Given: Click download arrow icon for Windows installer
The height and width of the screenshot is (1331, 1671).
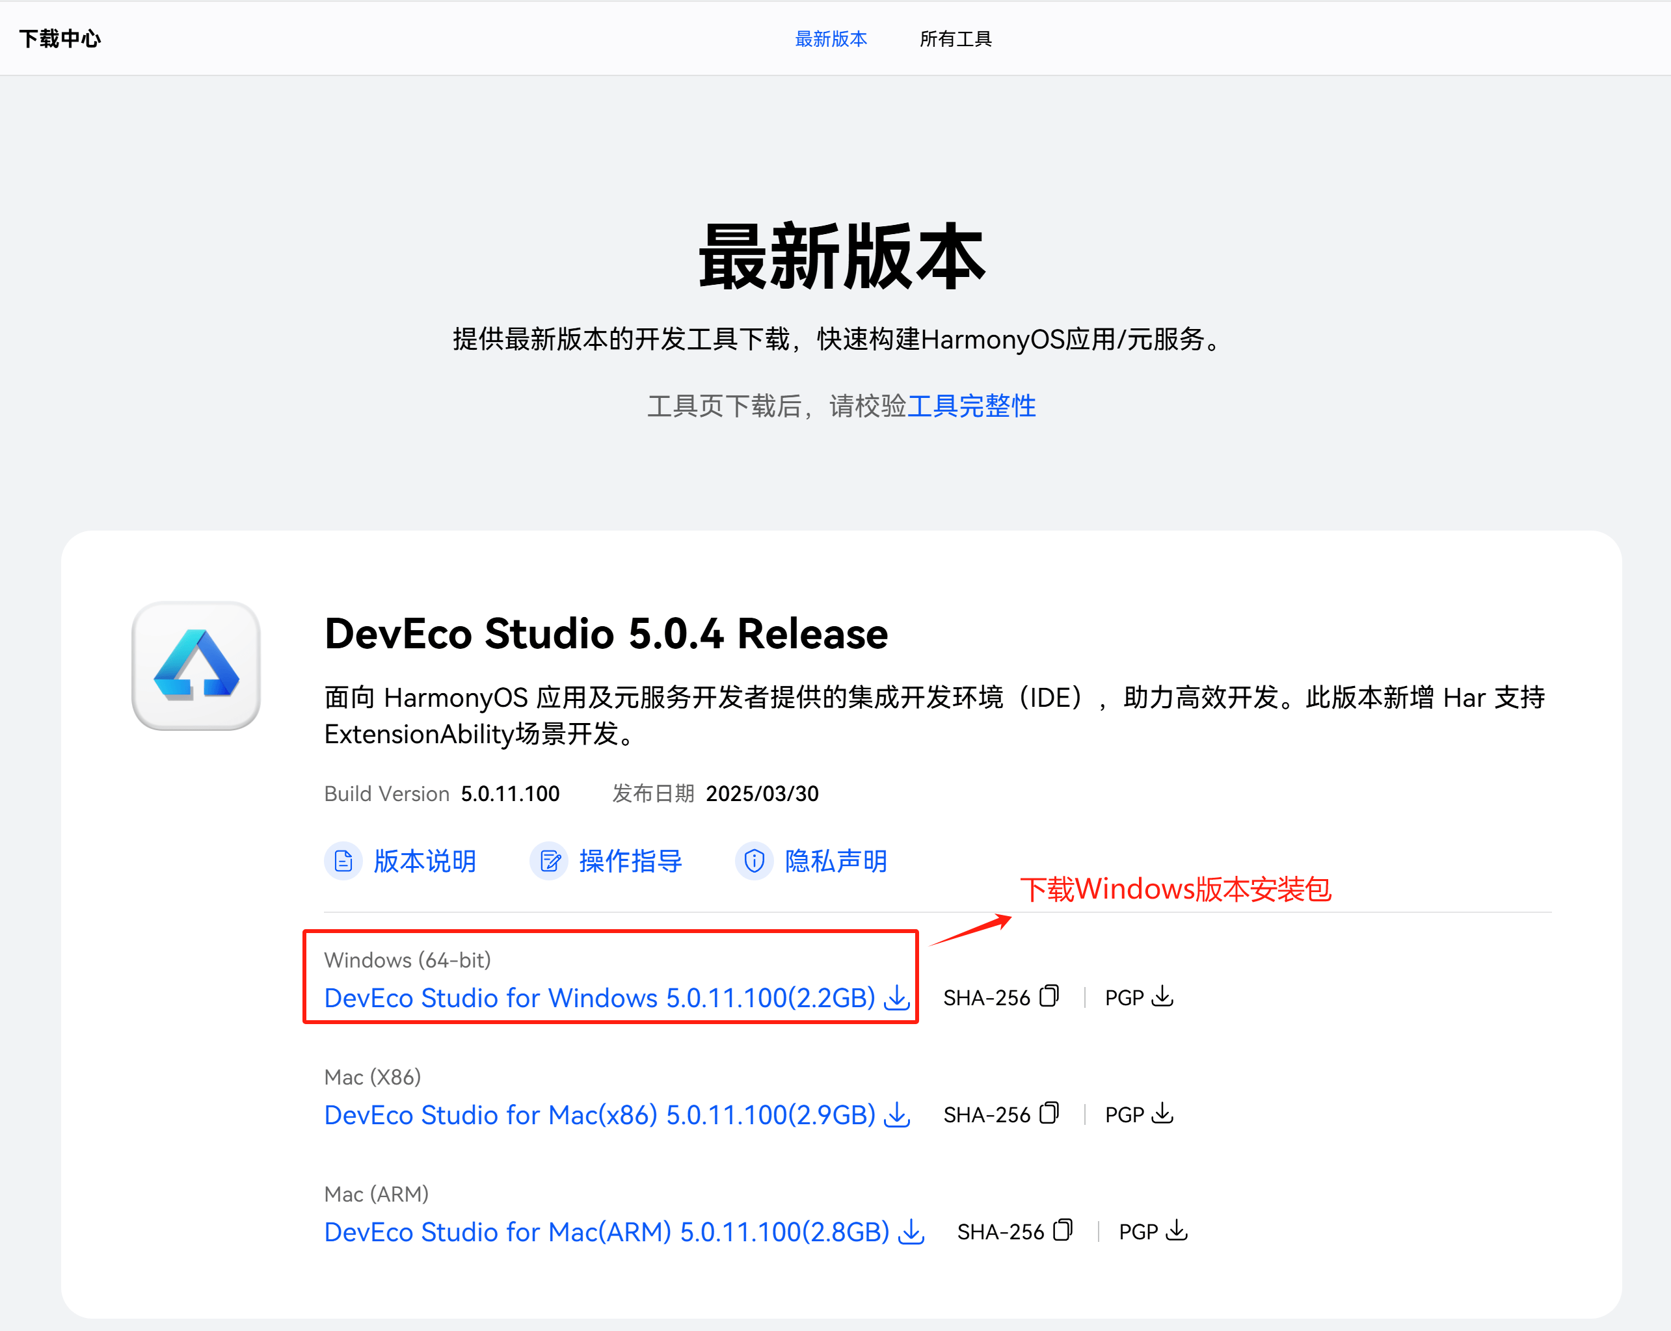Looking at the screenshot, I should (x=897, y=997).
